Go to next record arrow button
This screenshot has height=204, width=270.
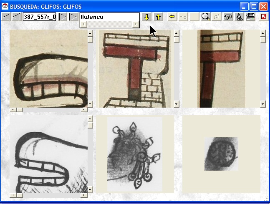click(63, 17)
